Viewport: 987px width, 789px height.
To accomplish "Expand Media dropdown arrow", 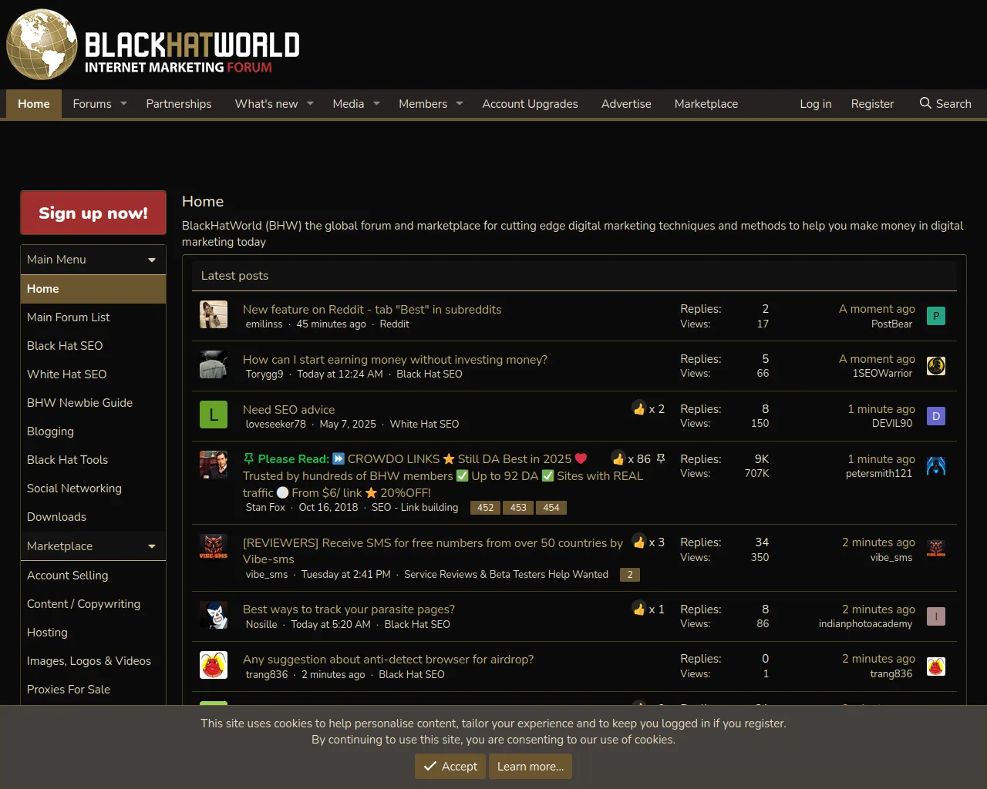I will [376, 103].
